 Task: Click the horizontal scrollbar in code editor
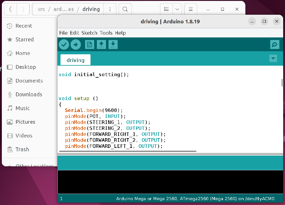(x=128, y=151)
